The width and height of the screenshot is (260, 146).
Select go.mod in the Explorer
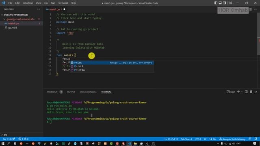[13, 28]
